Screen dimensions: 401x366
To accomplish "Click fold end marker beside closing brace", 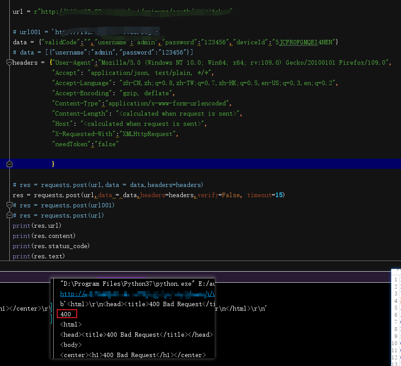I will (x=10, y=164).
